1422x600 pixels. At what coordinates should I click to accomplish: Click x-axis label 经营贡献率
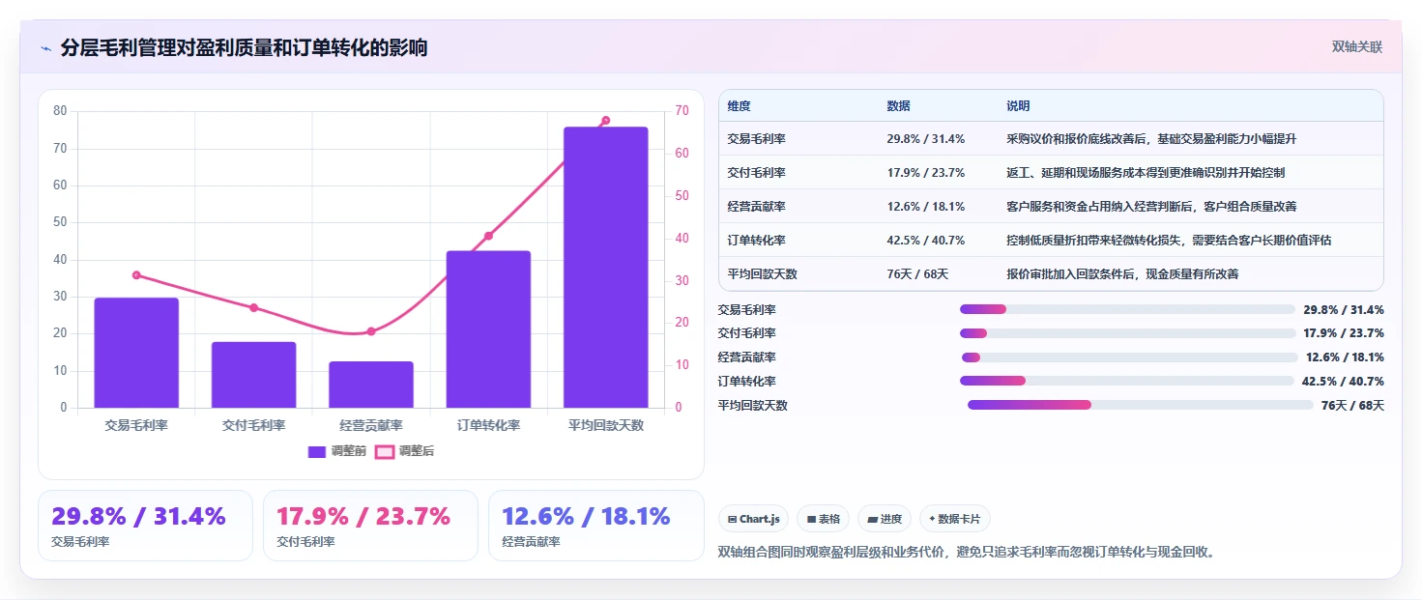pos(371,425)
